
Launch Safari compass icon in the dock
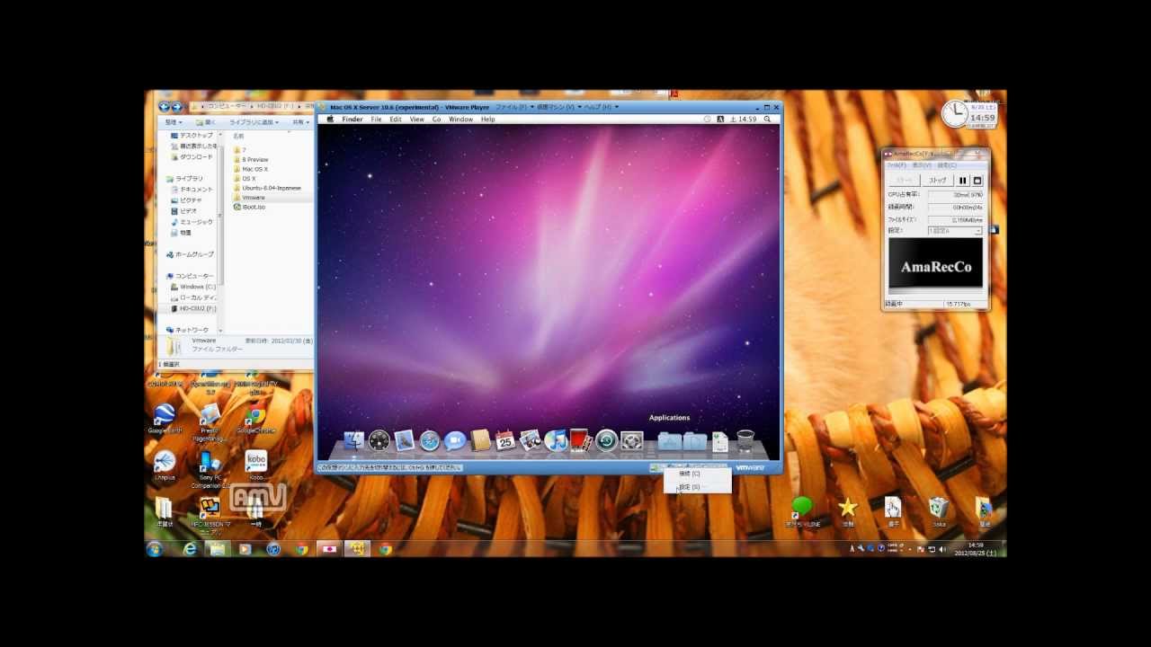pos(430,440)
